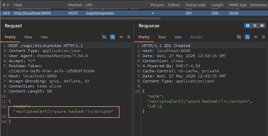268x136 pixels.
Task: Switch Response panel to Pretty tab
Action: [144, 37]
